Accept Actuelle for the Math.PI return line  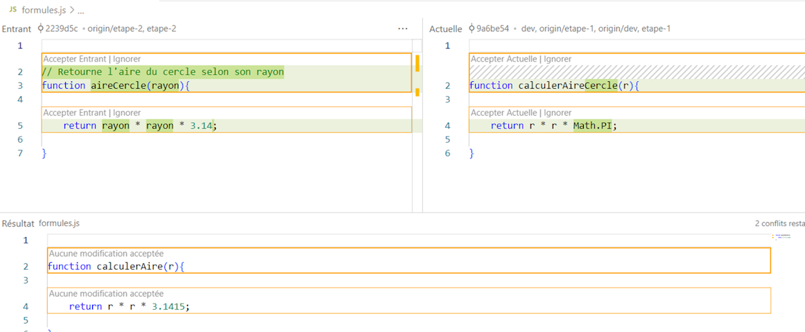(x=503, y=112)
